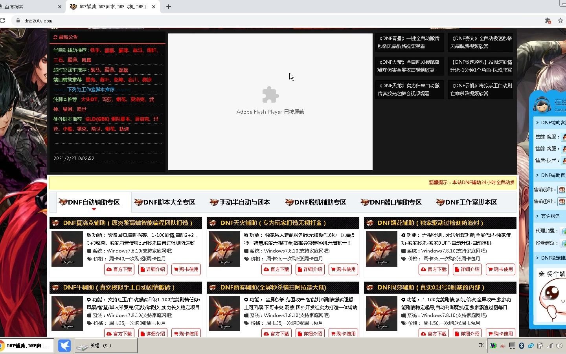The image size is (566, 354).
Task: Click DNF新春辅助 product thumbnail
Action: [224, 313]
